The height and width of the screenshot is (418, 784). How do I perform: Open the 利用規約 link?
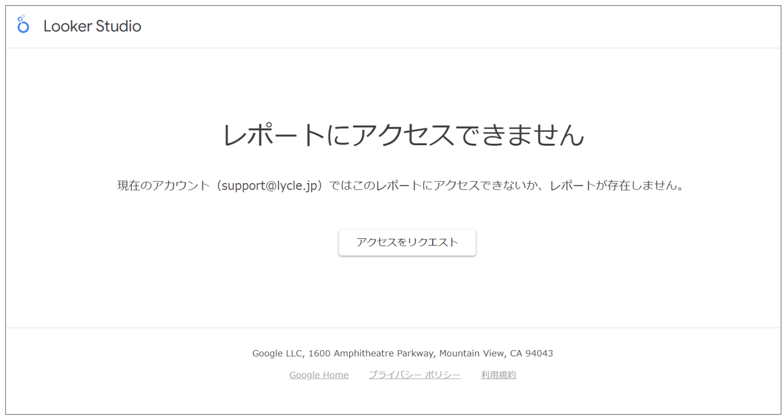[498, 375]
